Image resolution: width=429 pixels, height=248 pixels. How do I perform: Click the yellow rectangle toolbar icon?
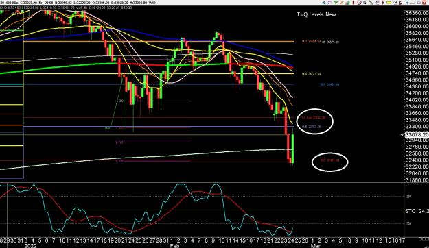point(389,3)
